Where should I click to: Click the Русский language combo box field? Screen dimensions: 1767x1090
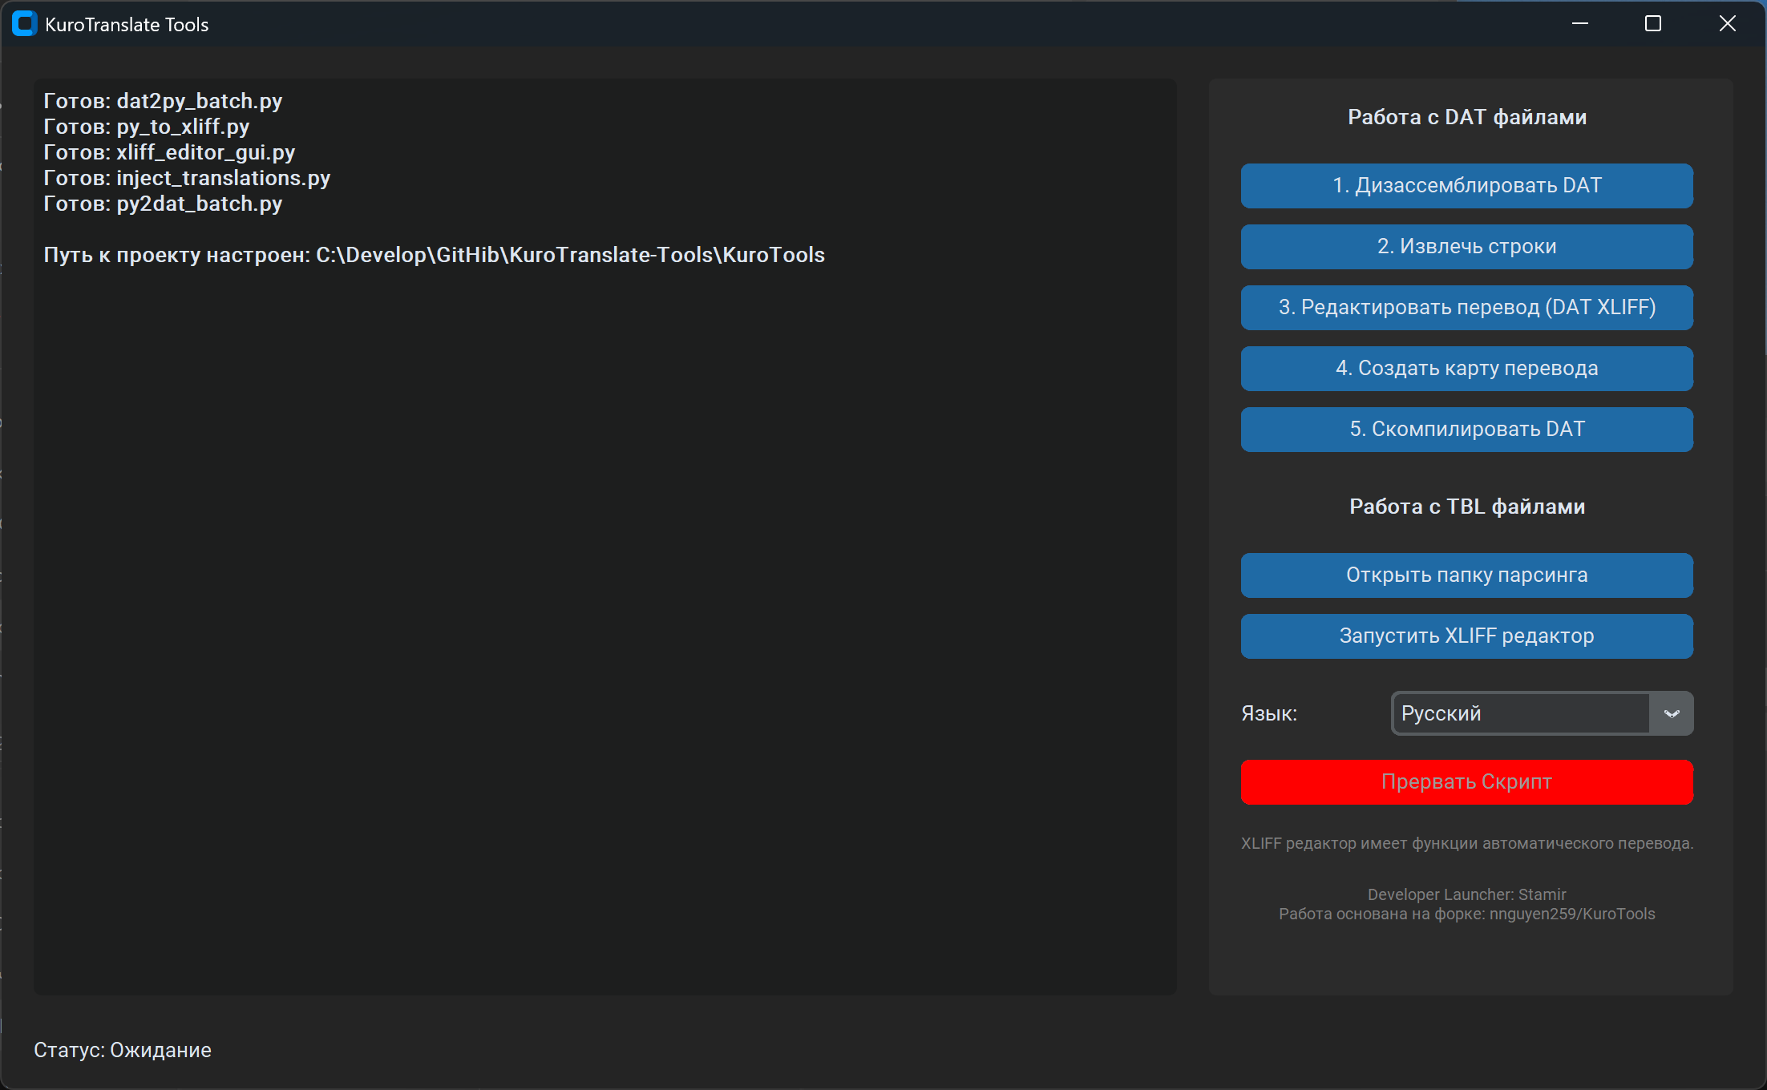pos(1520,713)
